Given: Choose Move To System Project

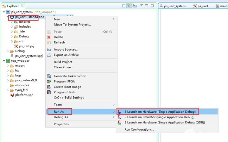Looking at the screenshot, I should [x=81, y=25].
